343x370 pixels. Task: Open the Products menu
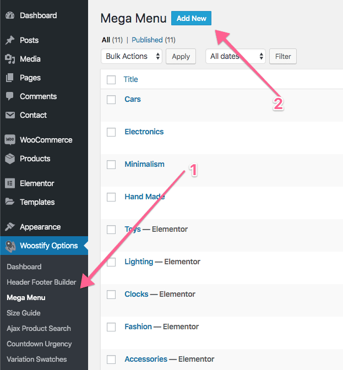35,159
